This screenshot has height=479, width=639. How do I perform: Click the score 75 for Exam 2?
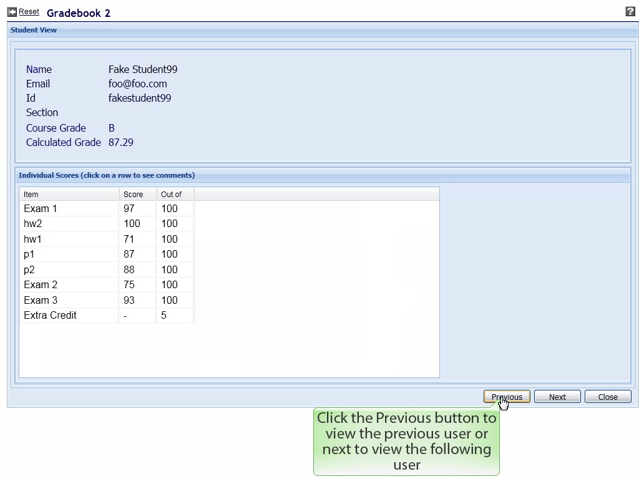129,284
